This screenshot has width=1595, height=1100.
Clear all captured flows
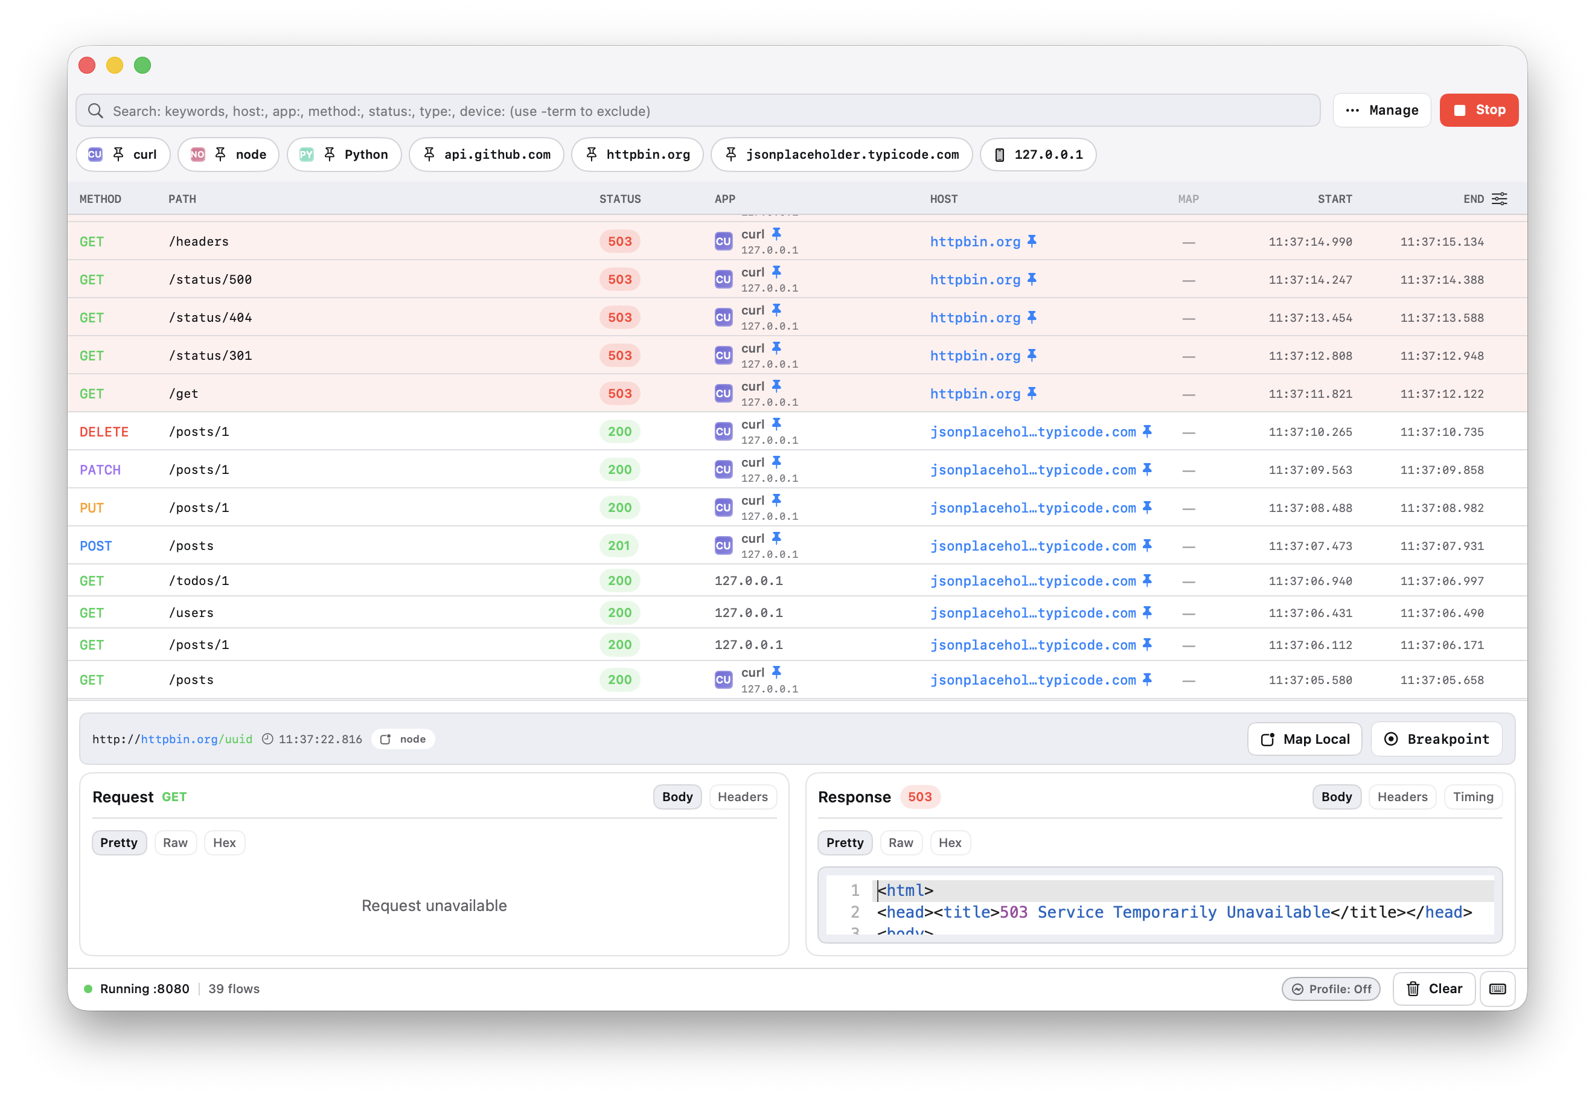click(1433, 989)
